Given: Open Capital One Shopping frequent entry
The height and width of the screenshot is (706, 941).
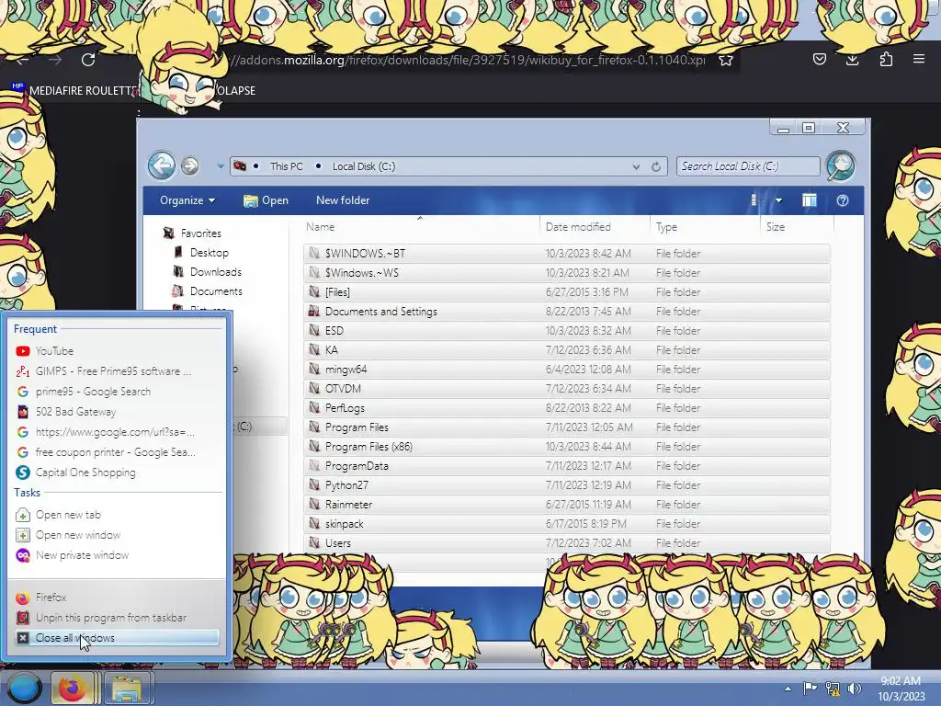Looking at the screenshot, I should 117,473.
